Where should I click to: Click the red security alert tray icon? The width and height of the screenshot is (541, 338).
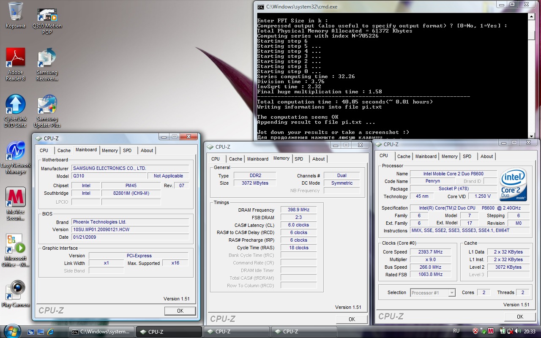475,331
